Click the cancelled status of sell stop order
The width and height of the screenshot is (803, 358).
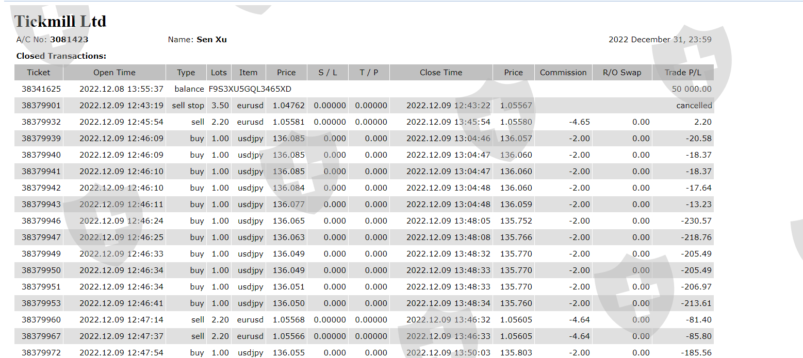coord(694,106)
